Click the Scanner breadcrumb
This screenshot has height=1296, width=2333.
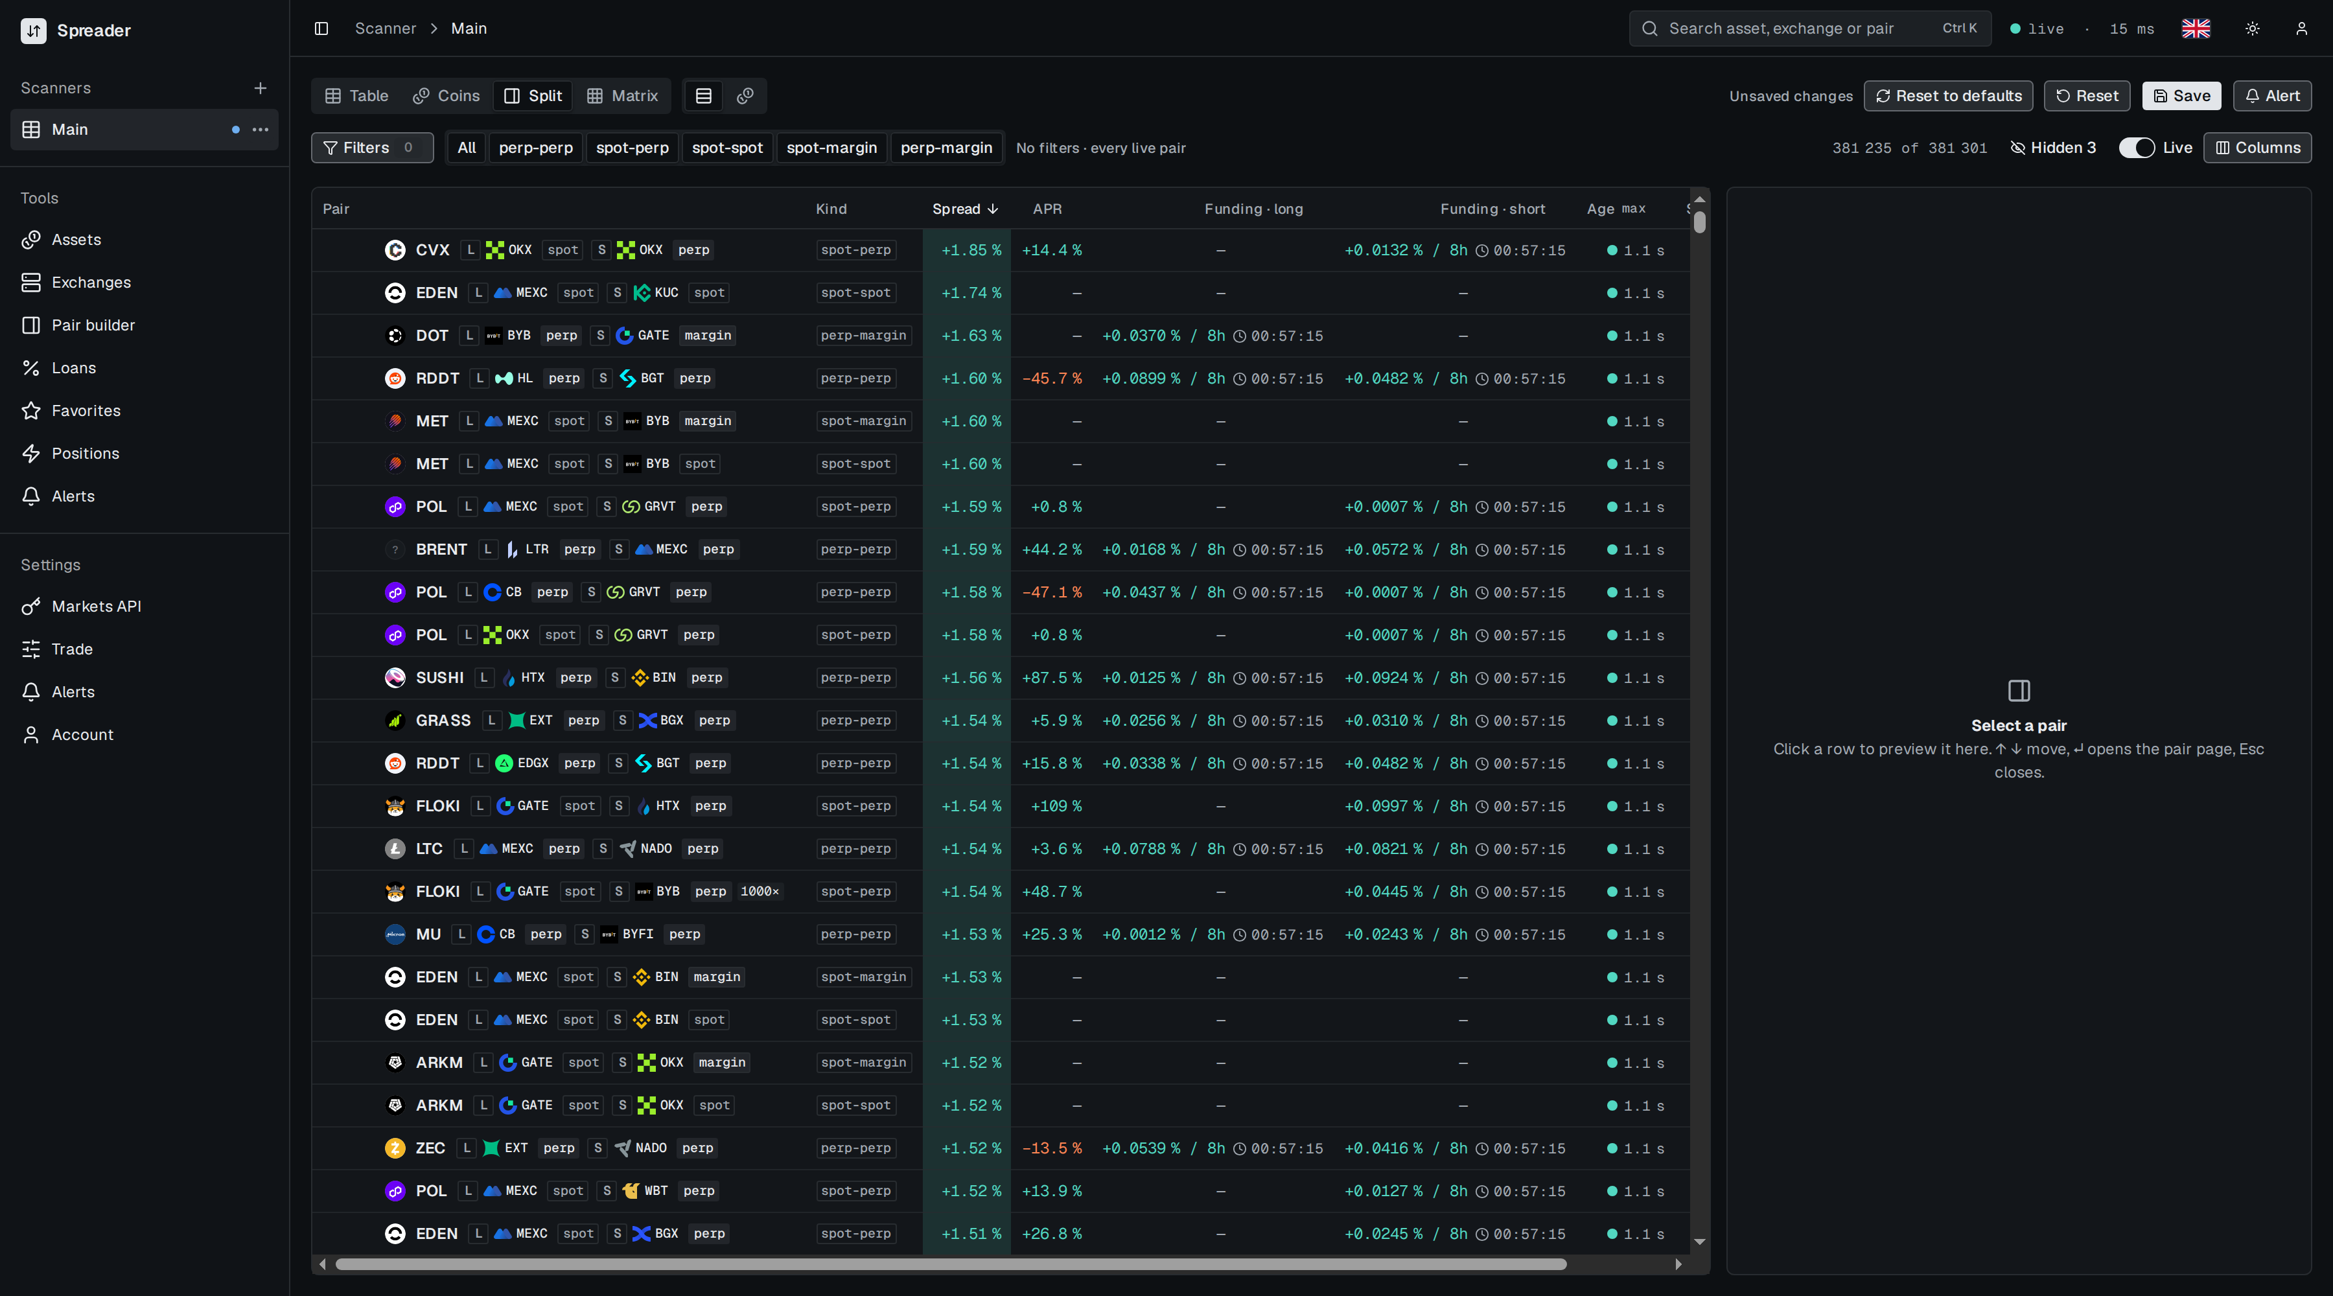(x=385, y=28)
